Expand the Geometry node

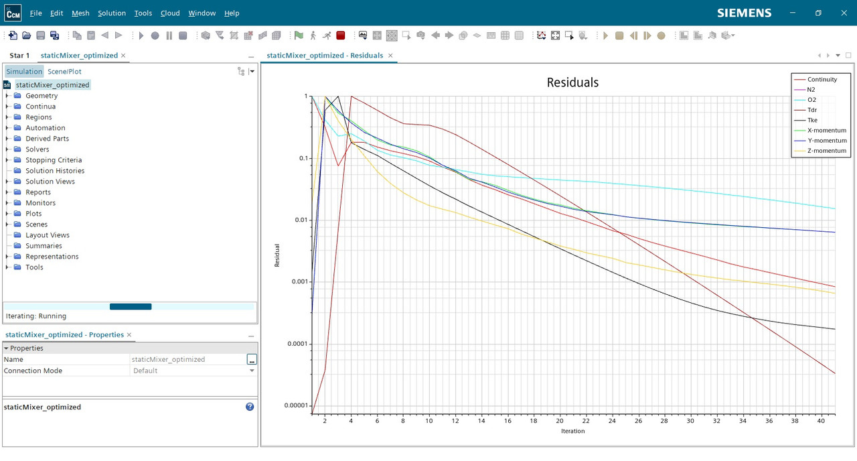pos(7,96)
